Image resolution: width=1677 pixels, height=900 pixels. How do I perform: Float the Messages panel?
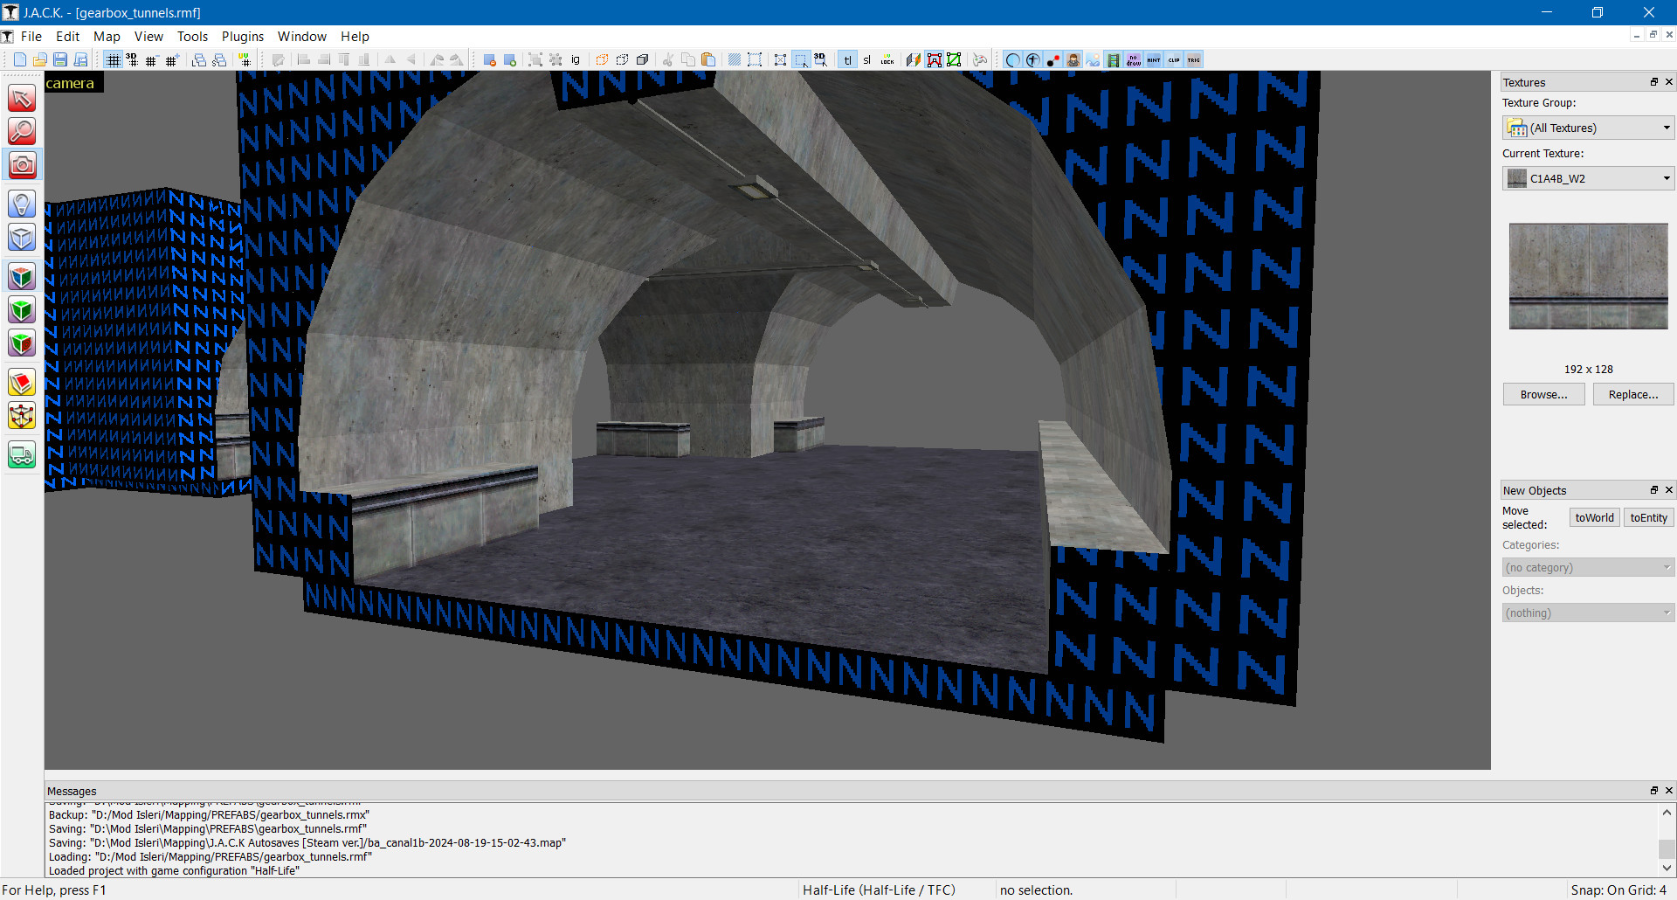[1653, 791]
